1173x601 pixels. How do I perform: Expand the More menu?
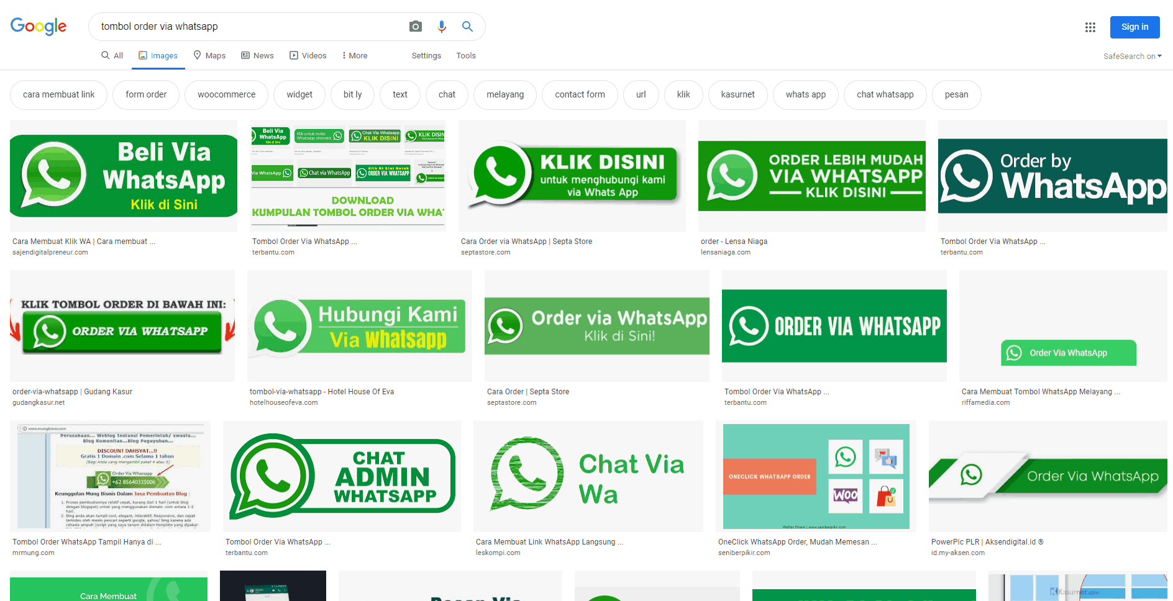coord(355,56)
